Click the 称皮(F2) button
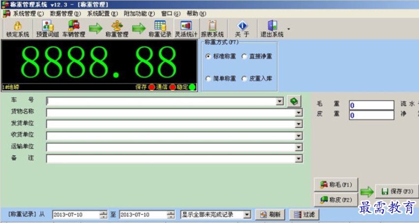419x223 pixels. pyautogui.click(x=336, y=200)
